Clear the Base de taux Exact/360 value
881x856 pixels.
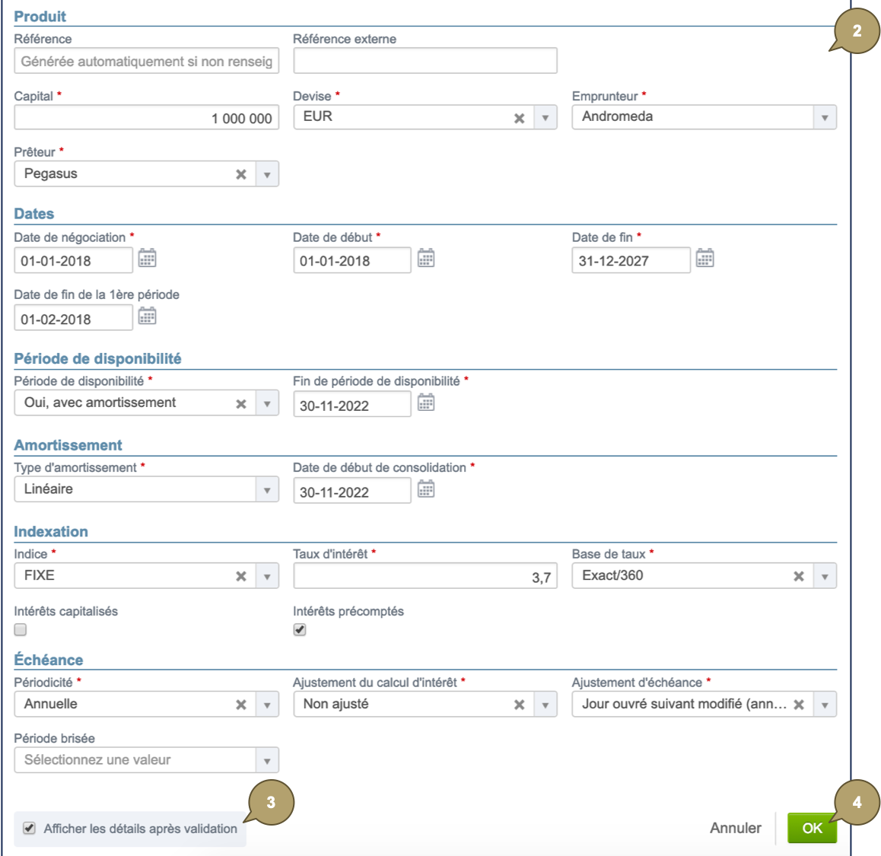tap(798, 575)
